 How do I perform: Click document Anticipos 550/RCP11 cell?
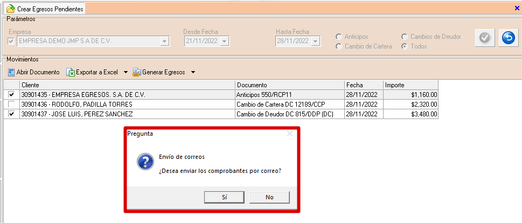[290, 94]
